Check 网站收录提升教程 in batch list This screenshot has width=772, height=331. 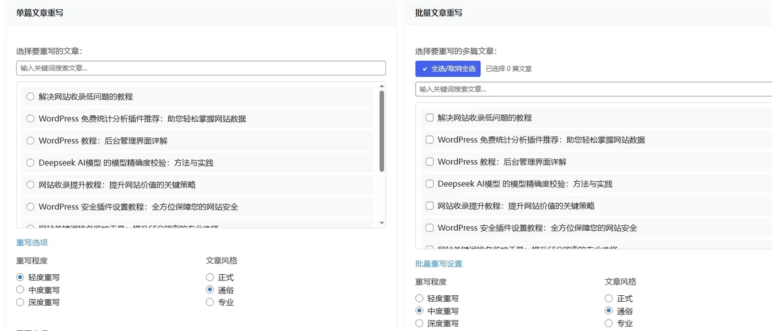(430, 205)
